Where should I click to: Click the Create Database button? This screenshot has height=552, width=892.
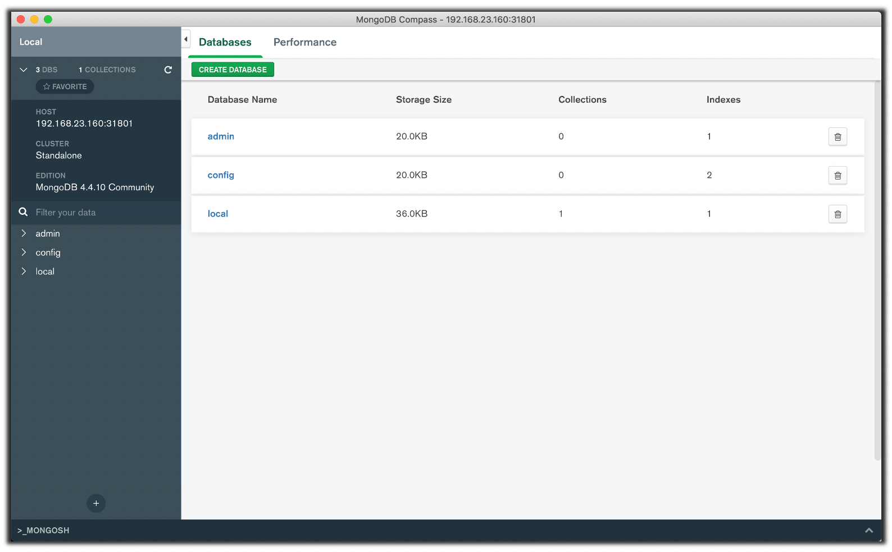click(233, 70)
